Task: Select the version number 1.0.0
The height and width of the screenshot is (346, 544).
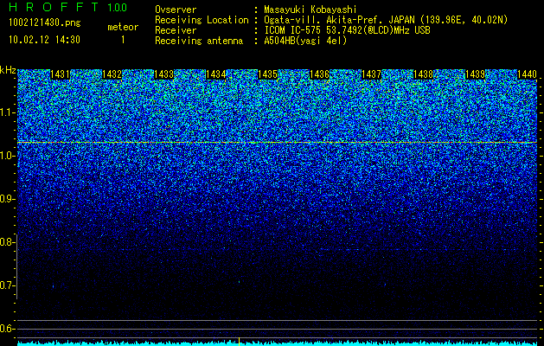Action: pyautogui.click(x=118, y=8)
